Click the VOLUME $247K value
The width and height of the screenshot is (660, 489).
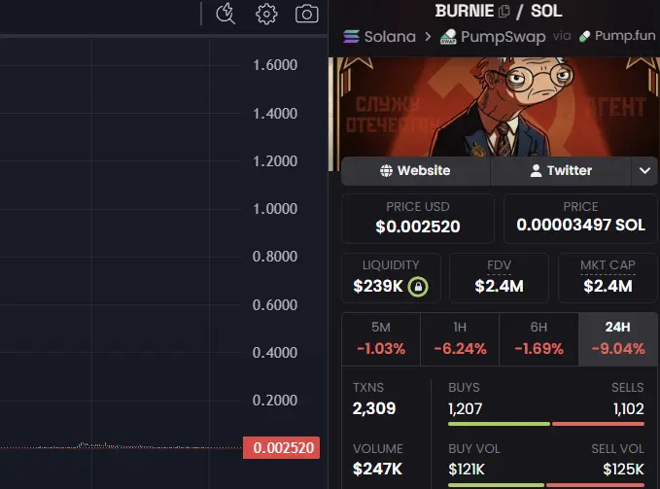coord(377,469)
